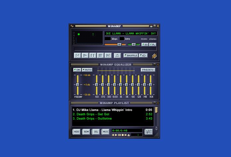Click the playlist total time 0:00/6:40 display
231x157 pixels.
[127, 131]
